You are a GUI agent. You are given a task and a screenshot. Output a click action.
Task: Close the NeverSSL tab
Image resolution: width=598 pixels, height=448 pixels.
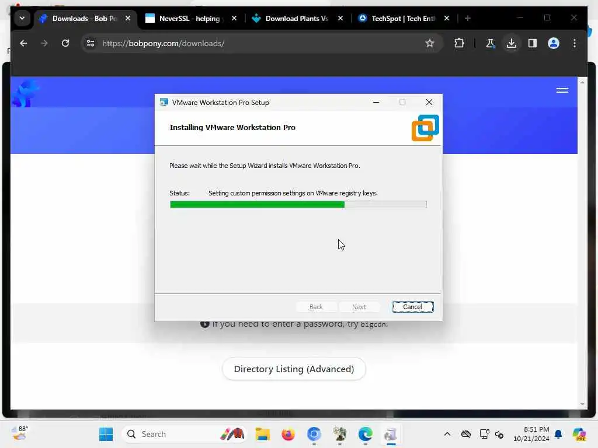coord(234,18)
